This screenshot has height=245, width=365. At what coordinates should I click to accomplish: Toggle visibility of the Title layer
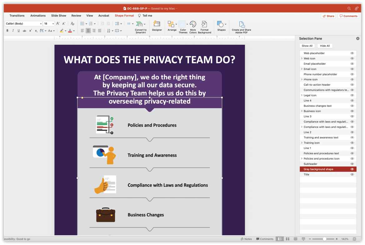[x=352, y=174]
